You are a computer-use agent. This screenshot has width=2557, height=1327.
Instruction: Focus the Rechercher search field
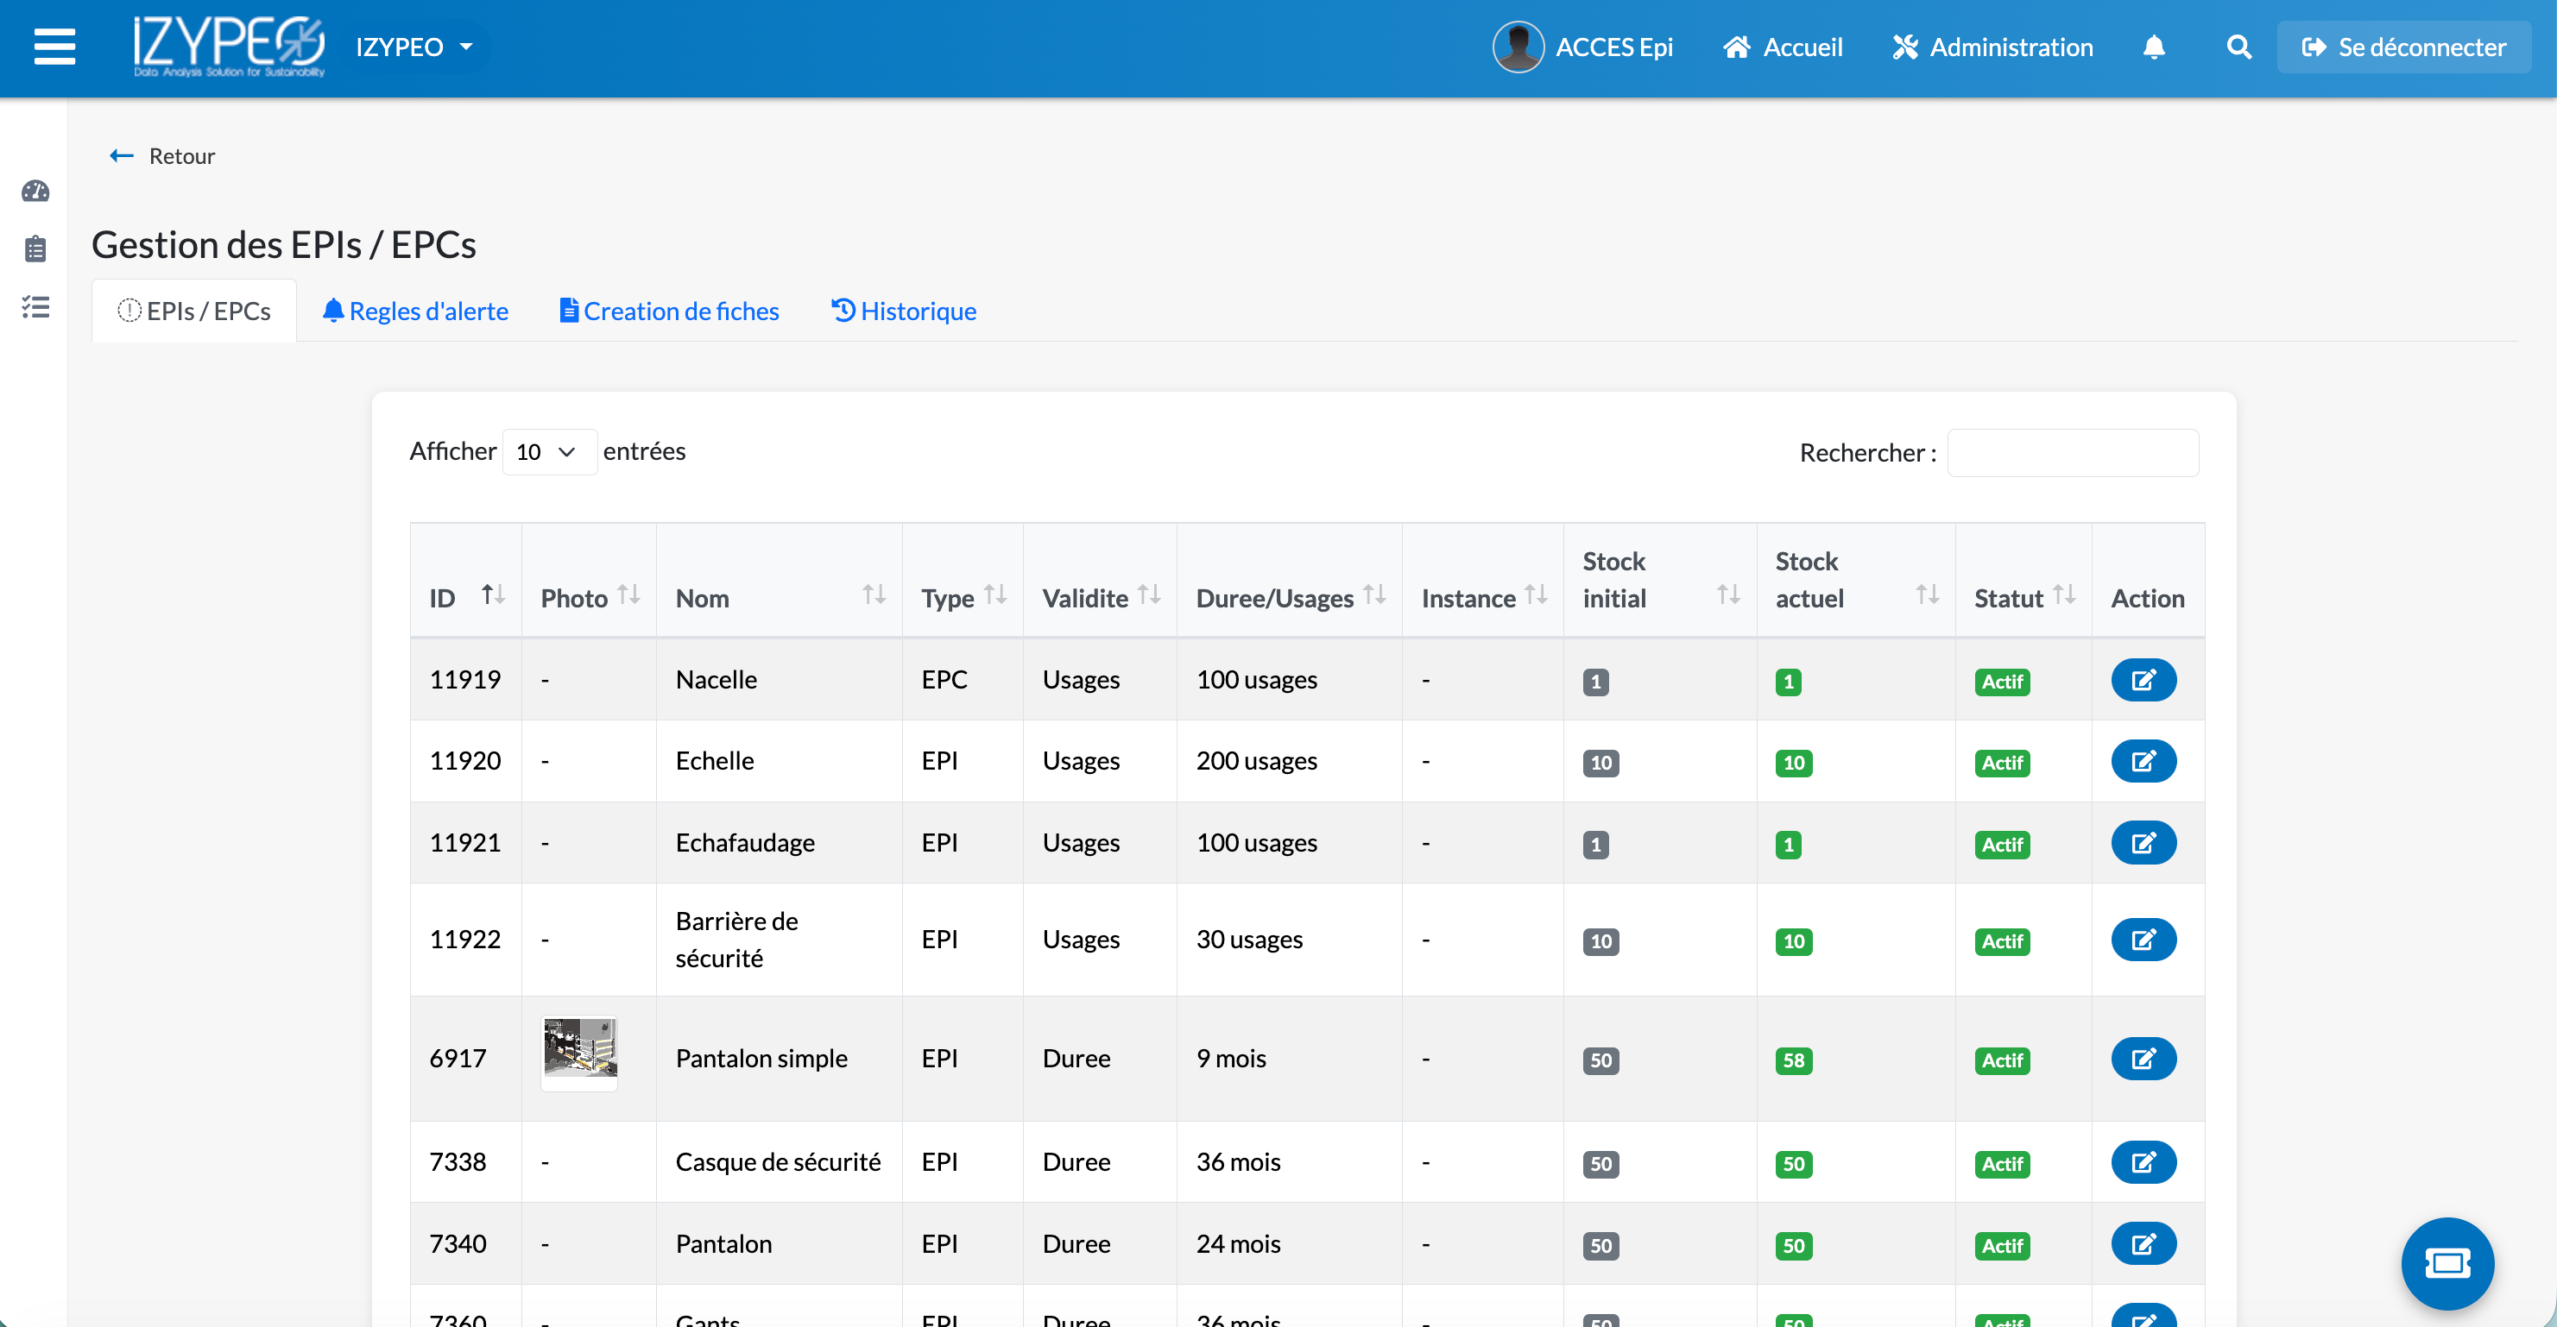2073,452
